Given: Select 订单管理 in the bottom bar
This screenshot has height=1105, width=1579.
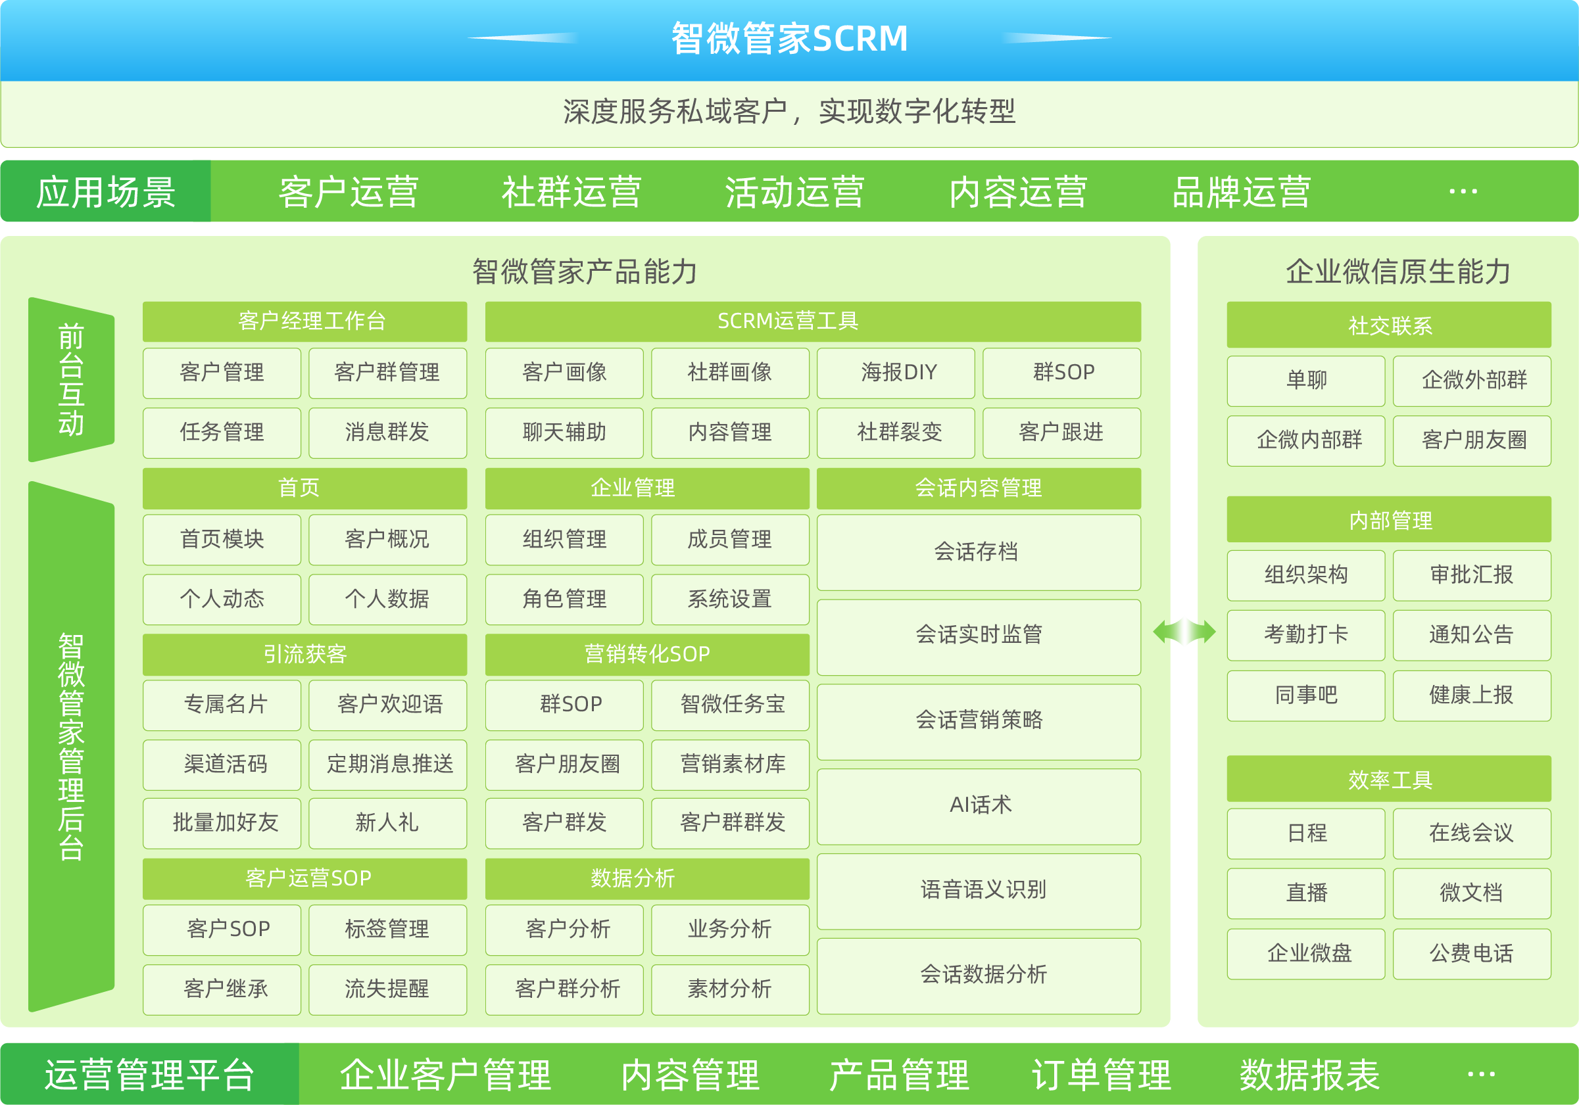Looking at the screenshot, I should click(x=1101, y=1074).
